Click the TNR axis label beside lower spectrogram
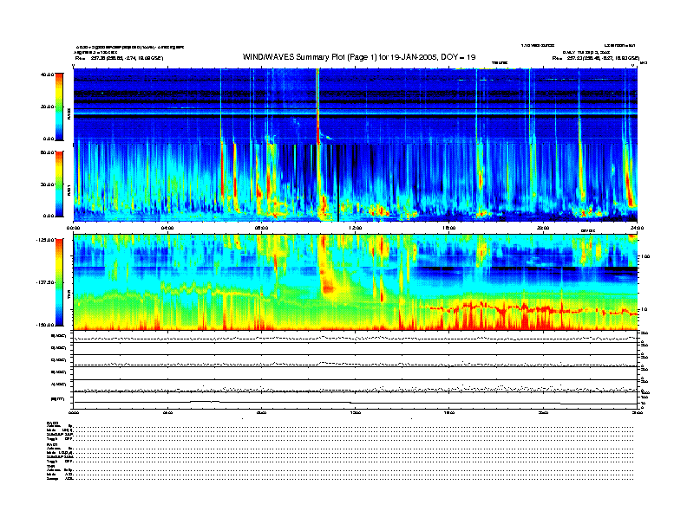 click(x=69, y=296)
